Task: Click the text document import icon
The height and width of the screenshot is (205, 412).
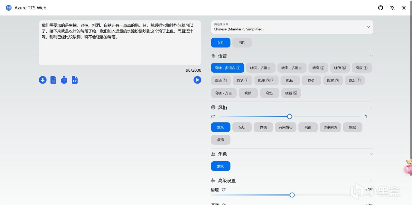Action: click(53, 80)
